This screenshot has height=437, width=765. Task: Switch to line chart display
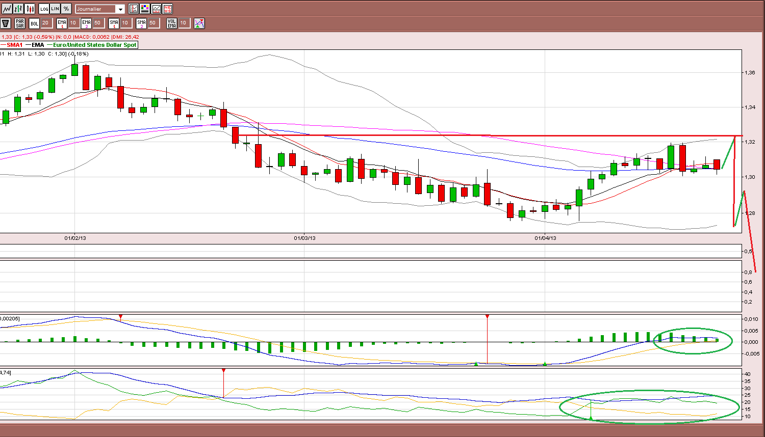[x=7, y=9]
